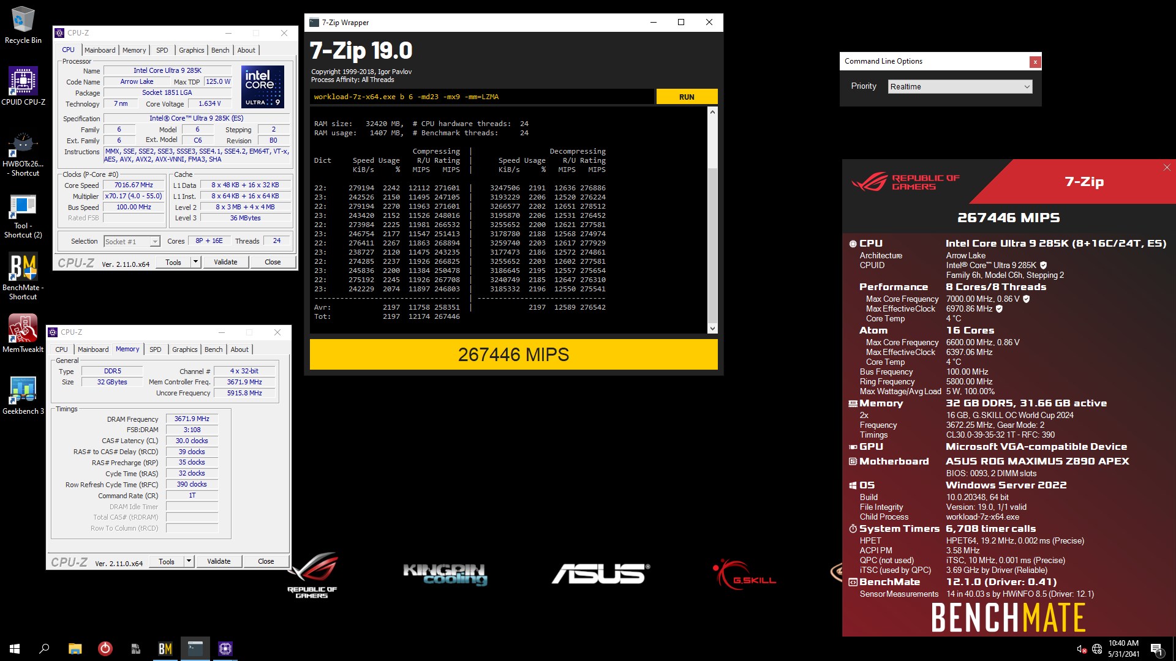Open SPD tab in lower CPU-Z window
Screen dimensions: 1176x661
pos(156,349)
